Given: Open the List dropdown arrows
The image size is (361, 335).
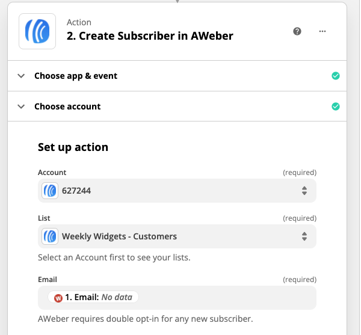Looking at the screenshot, I should click(x=304, y=236).
